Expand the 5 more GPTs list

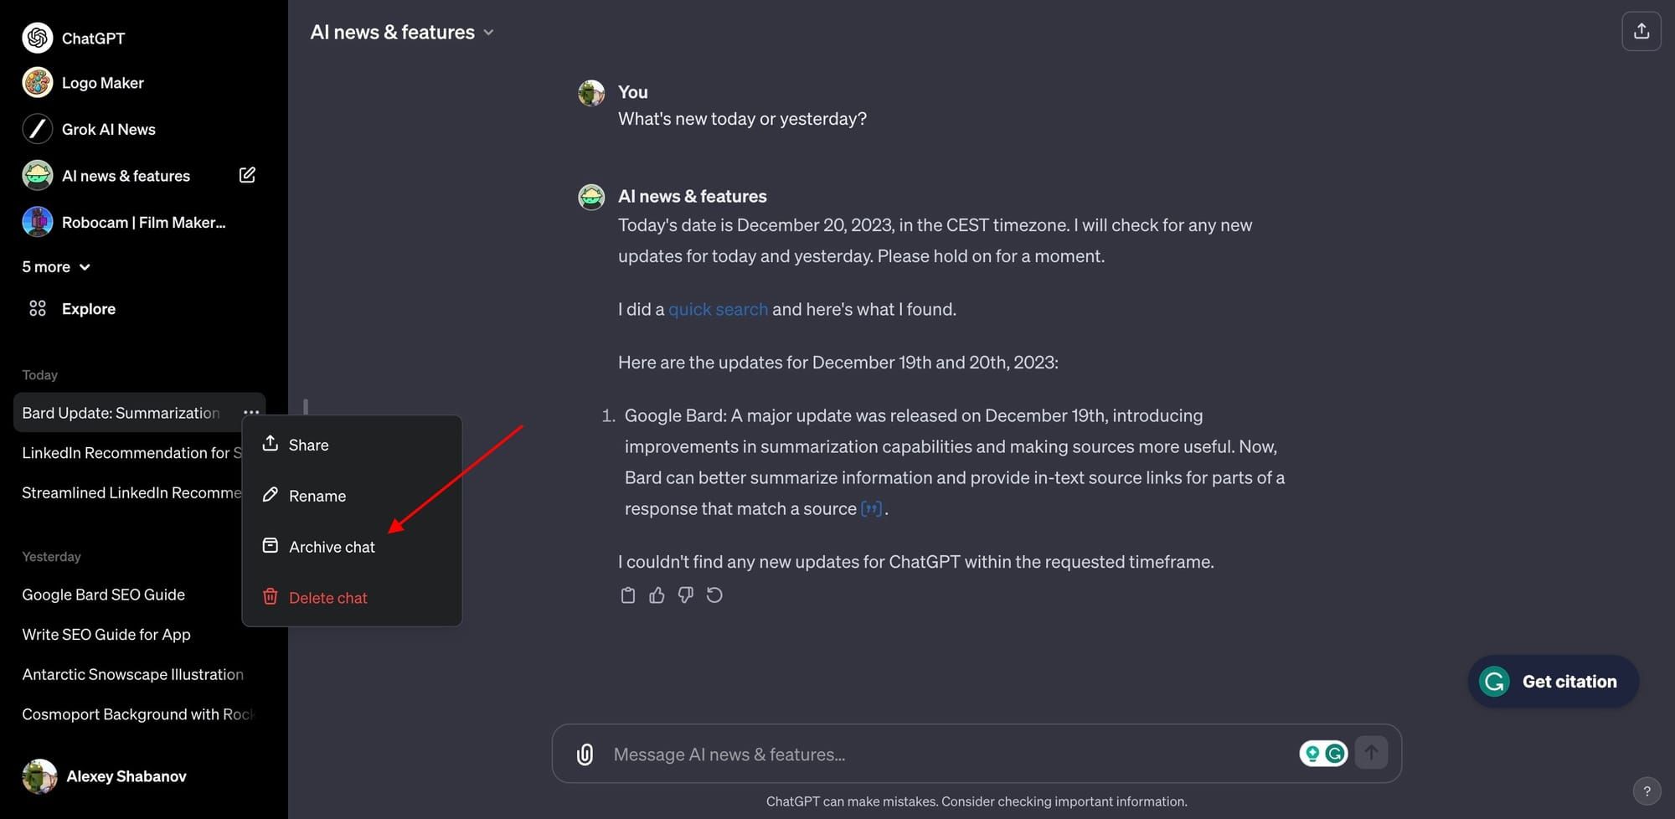tap(55, 266)
